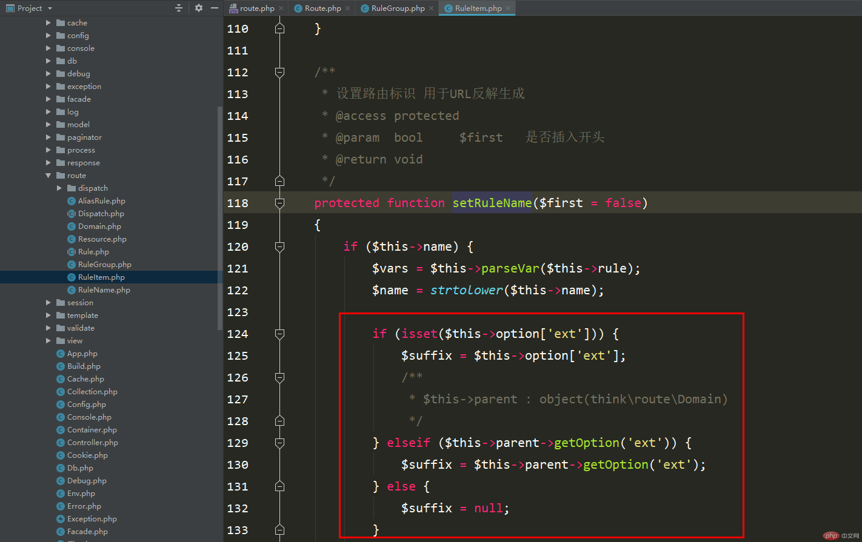
Task: Open Error.php in project tree
Action: click(84, 506)
